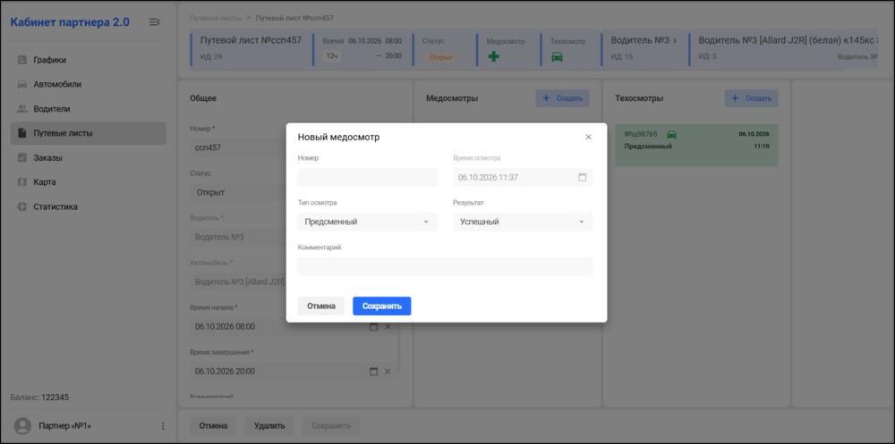Open the №щ98765 техосмотр card
The width and height of the screenshot is (895, 444).
point(696,146)
